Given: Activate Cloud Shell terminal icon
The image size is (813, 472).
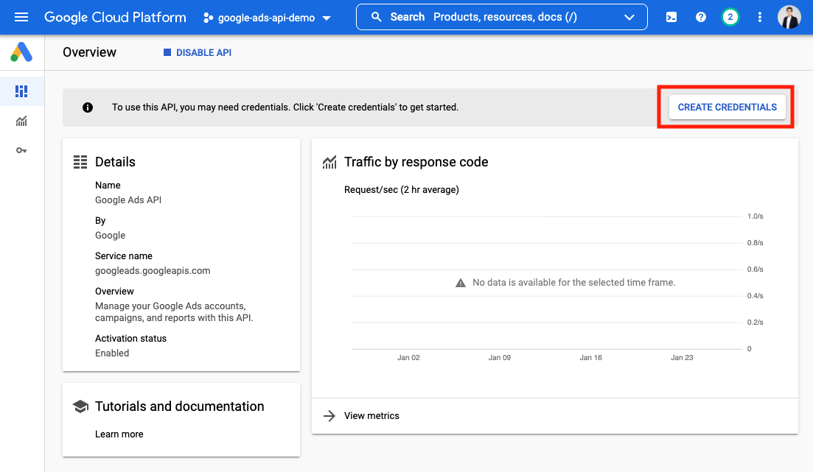Looking at the screenshot, I should (x=671, y=17).
